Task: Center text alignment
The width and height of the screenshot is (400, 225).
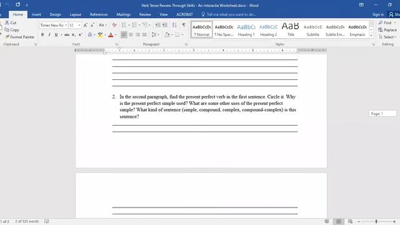Action: tap(131, 35)
